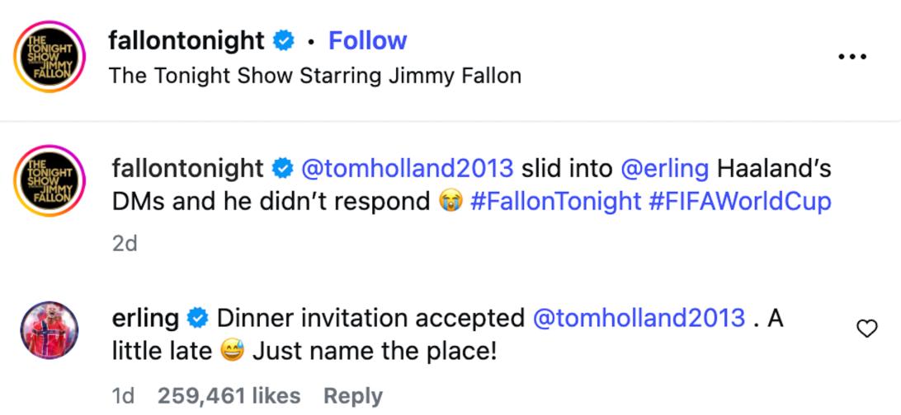The image size is (901, 415).
Task: Open @tomholland2013 mention in the caption
Action: [x=408, y=169]
